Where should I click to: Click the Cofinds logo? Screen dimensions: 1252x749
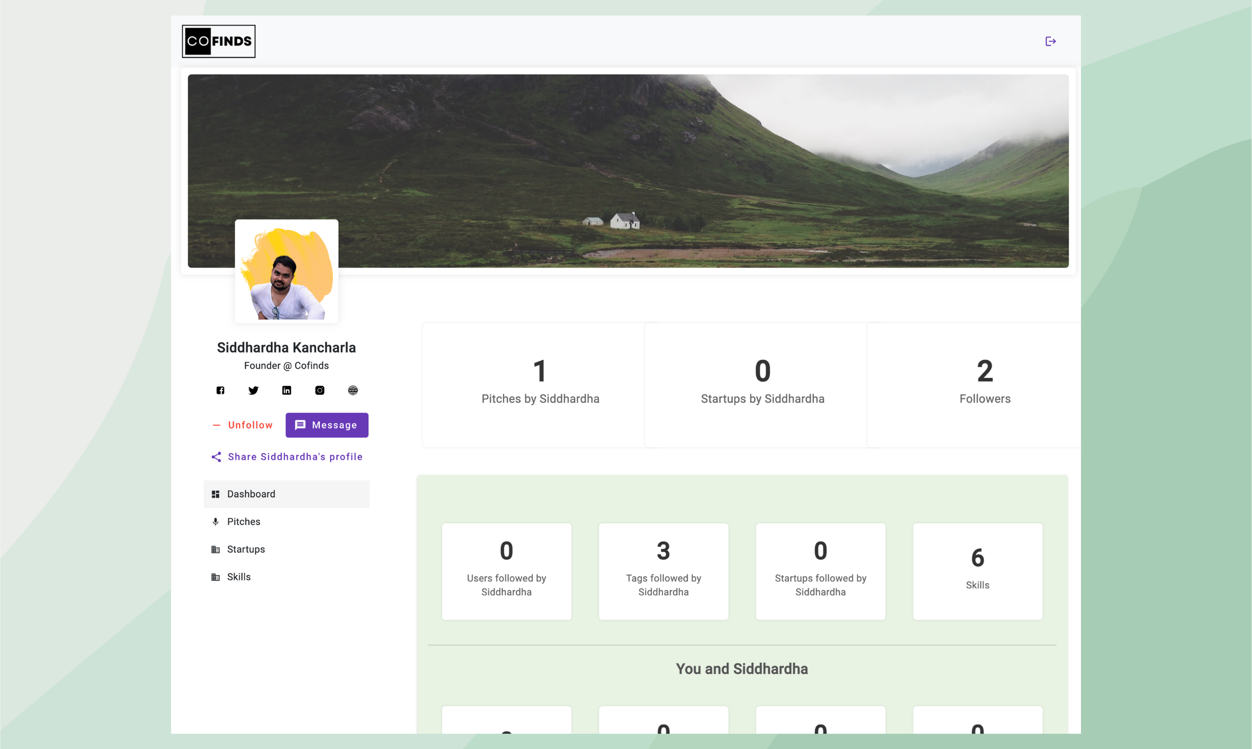click(218, 41)
